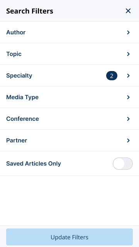Close the Search Filters panel
The height and width of the screenshot is (247, 139).
(128, 11)
